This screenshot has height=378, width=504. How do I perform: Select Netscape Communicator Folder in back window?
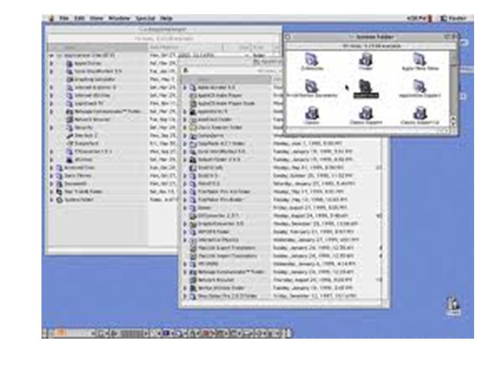pos(103,111)
